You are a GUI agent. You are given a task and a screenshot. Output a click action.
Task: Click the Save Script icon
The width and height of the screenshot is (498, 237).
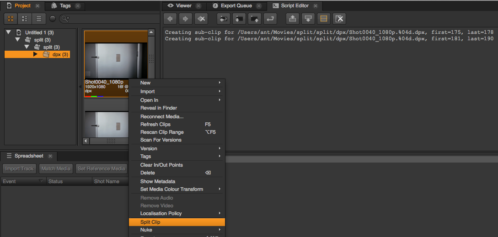(255, 19)
